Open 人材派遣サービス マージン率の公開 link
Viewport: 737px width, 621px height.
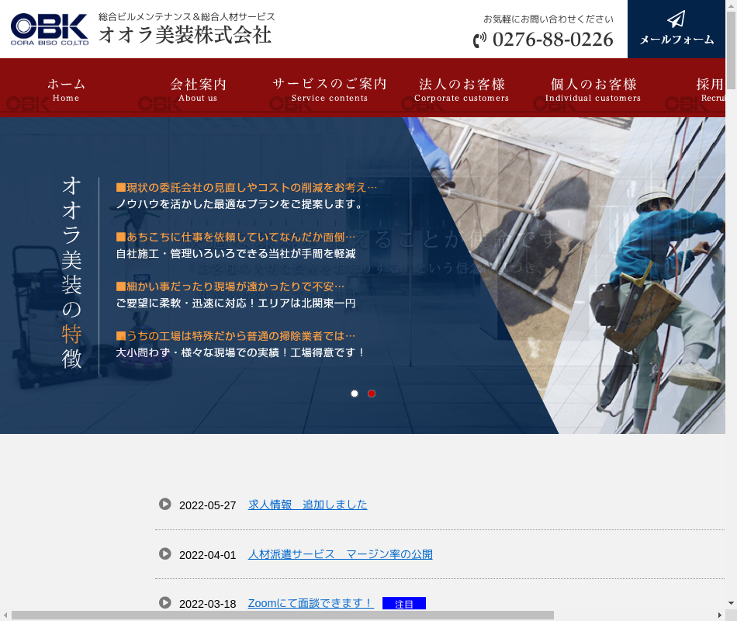pos(340,554)
